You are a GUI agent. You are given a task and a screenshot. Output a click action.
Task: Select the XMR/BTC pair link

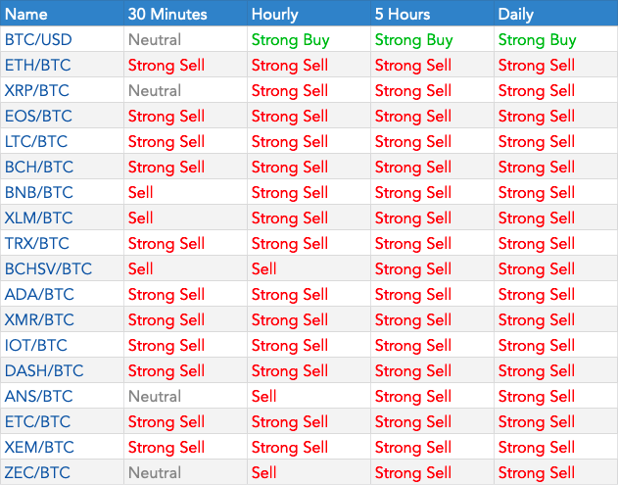39,320
